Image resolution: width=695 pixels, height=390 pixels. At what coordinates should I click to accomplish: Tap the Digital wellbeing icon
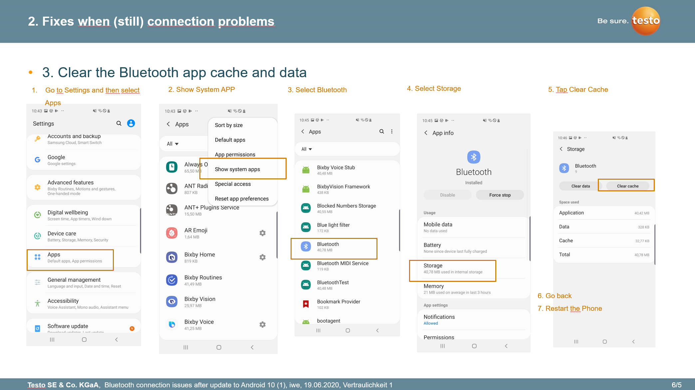coord(38,215)
